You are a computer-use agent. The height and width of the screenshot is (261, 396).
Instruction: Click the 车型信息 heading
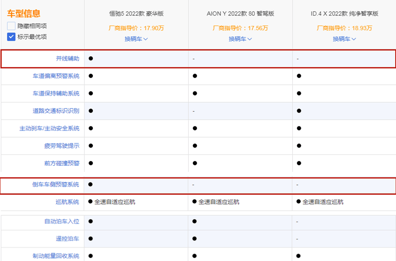(x=24, y=13)
